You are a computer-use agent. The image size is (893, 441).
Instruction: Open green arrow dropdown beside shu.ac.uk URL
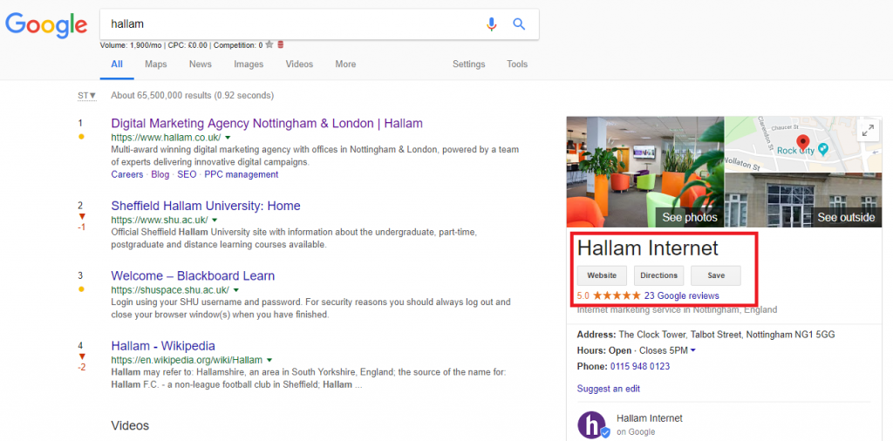click(x=215, y=220)
